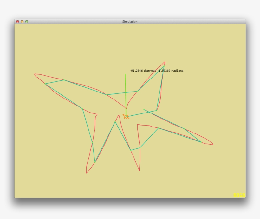Click the topmost red wing tip vertex
This screenshot has width=260, height=219.
click(164, 61)
